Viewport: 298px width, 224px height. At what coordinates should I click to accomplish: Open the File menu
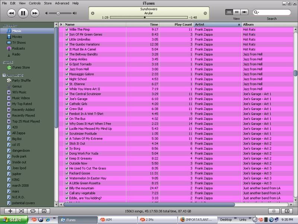pyautogui.click(x=4, y=3)
